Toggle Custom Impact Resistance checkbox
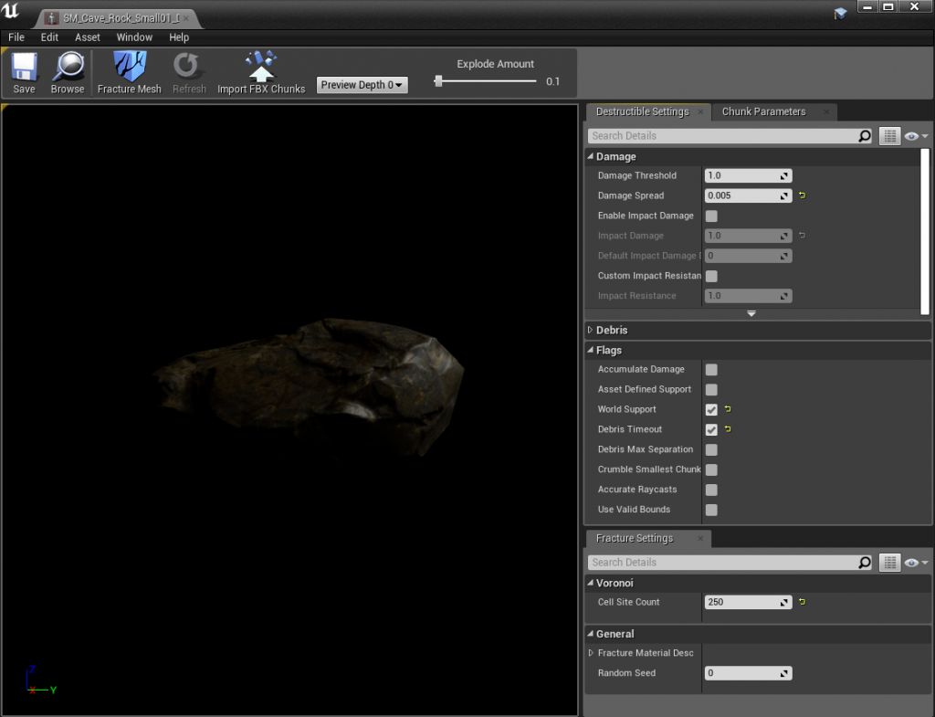 (711, 276)
